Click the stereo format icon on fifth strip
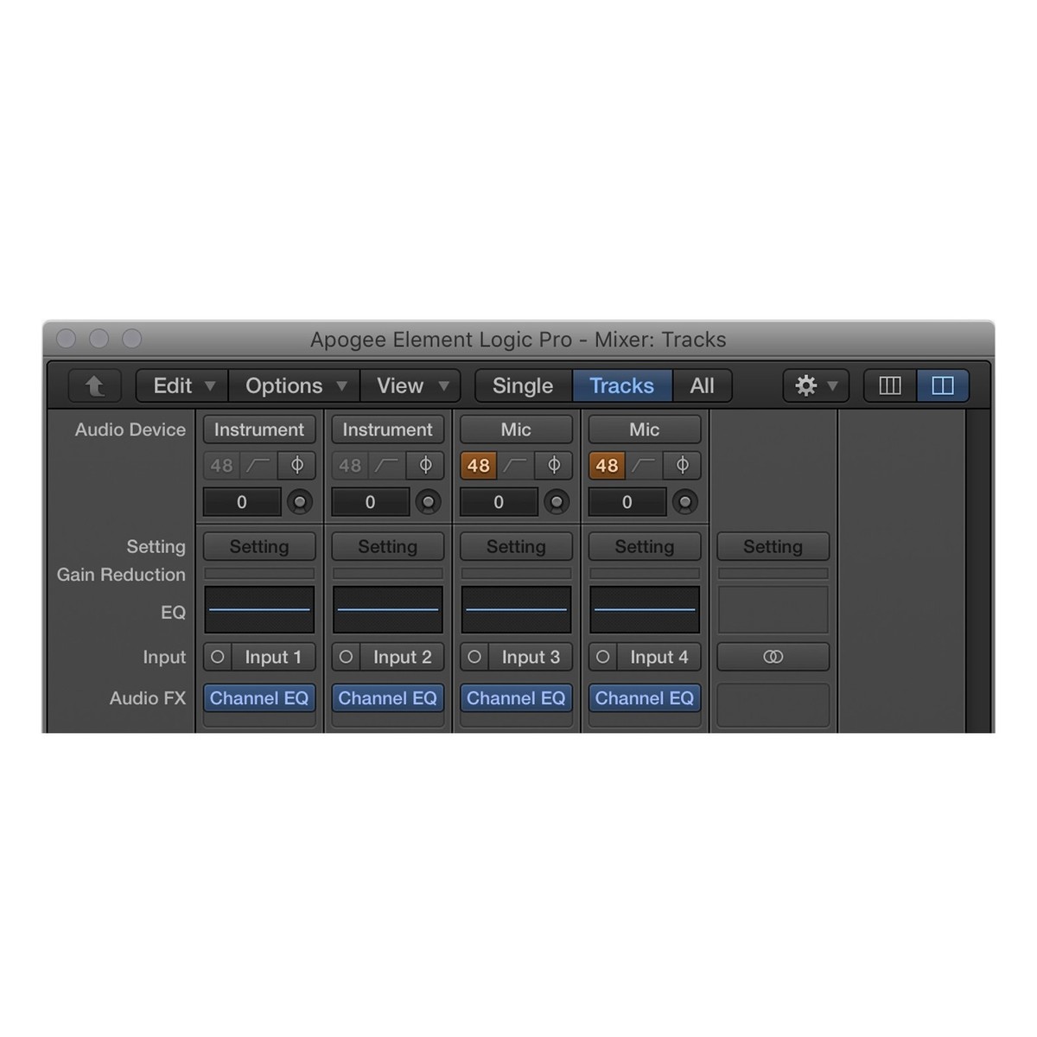This screenshot has width=1037, height=1037. (x=773, y=657)
